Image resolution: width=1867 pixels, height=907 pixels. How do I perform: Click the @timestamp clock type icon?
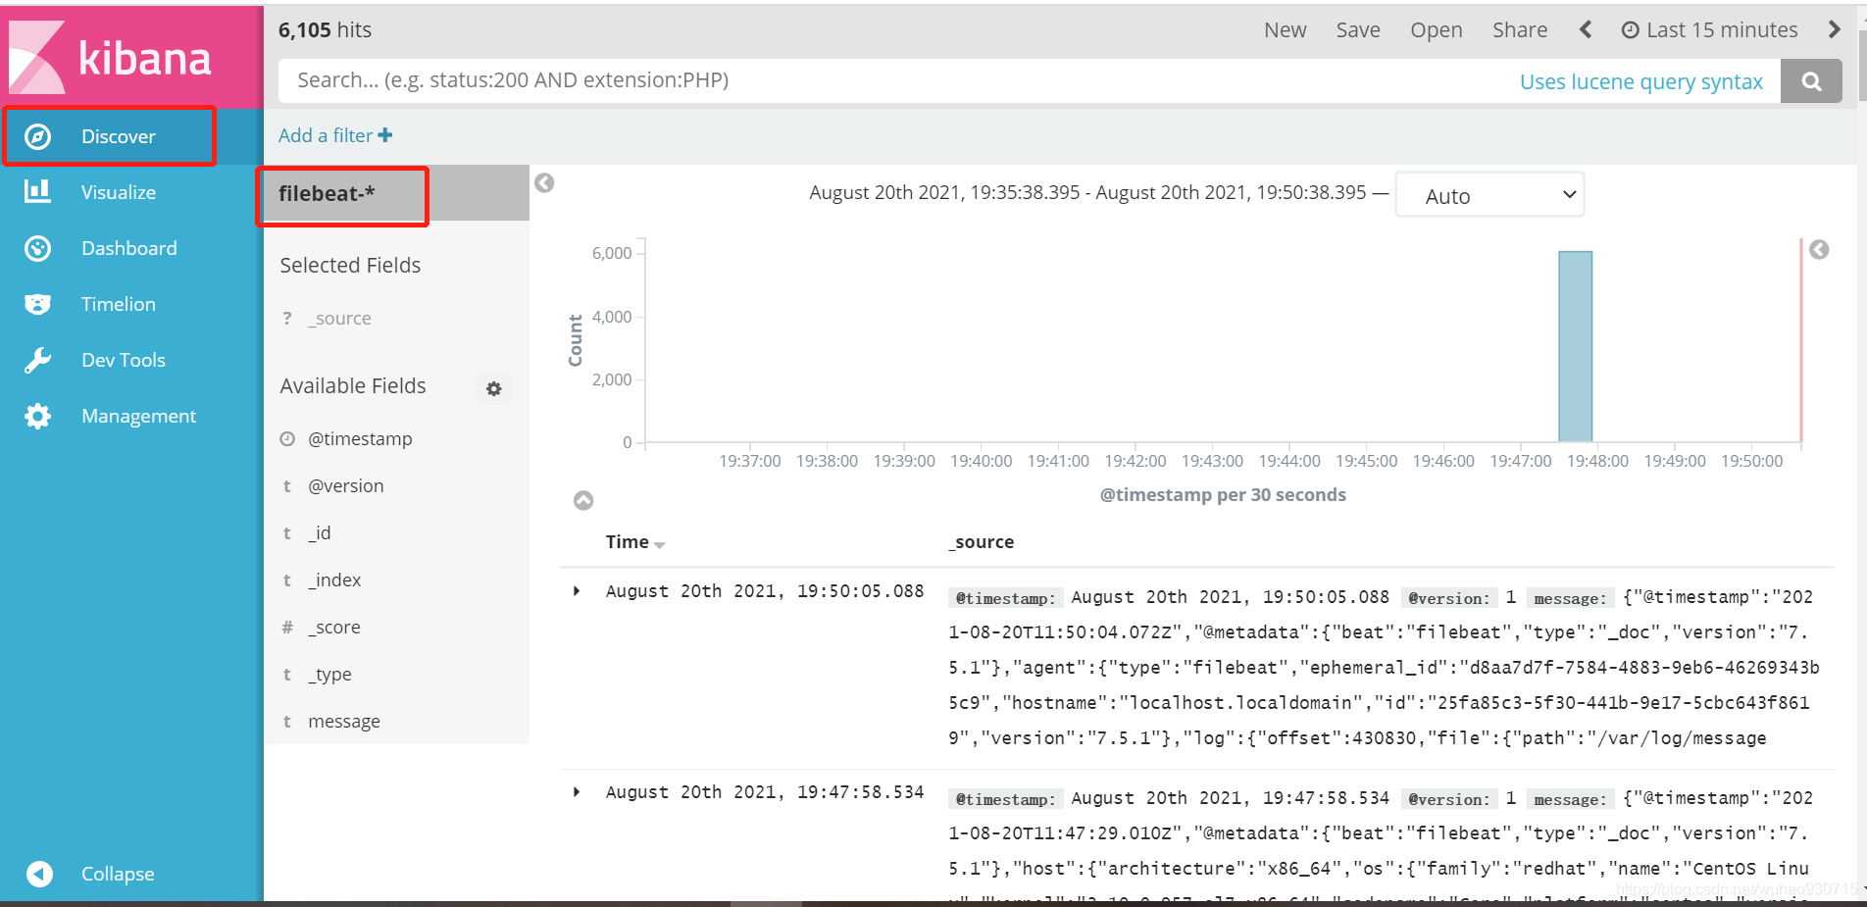pyautogui.click(x=287, y=439)
